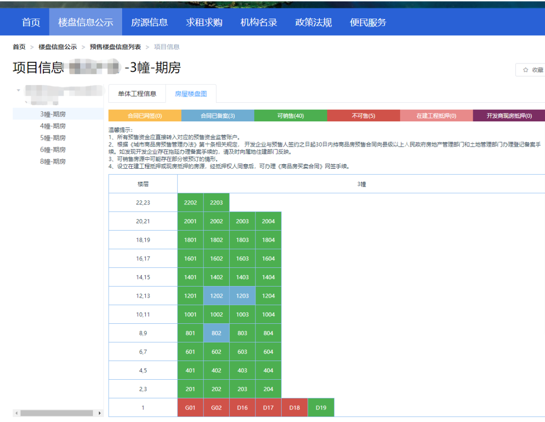Screen dimensions: 545x422
Task: Click 楼盘信息公示 breadcrumb link
Action: [x=58, y=47]
